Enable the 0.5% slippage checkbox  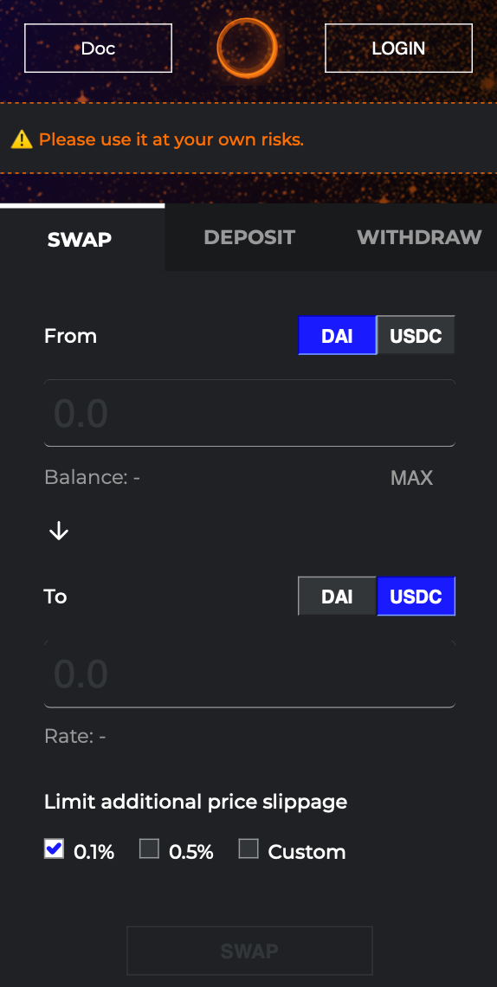pyautogui.click(x=149, y=849)
